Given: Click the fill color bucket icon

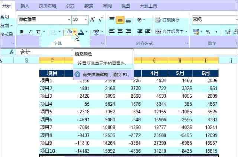Looking at the screenshot, I should (x=69, y=32).
